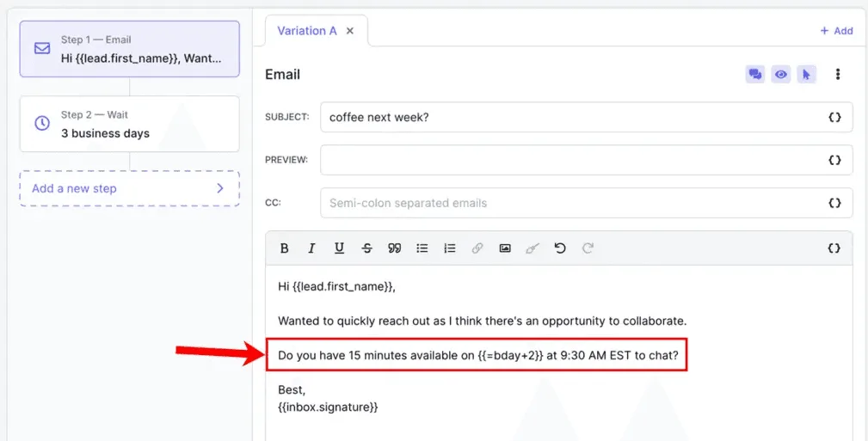Image resolution: width=868 pixels, height=441 pixels.
Task: Expand the Add a new step option
Action: [x=129, y=188]
